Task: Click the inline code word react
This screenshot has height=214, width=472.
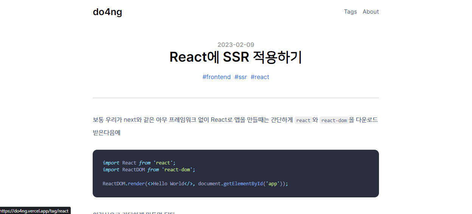Action: coord(303,120)
